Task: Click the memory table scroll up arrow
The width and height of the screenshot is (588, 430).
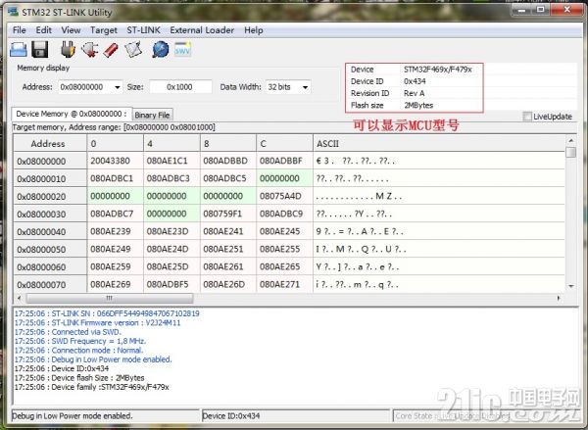Action: (570, 141)
